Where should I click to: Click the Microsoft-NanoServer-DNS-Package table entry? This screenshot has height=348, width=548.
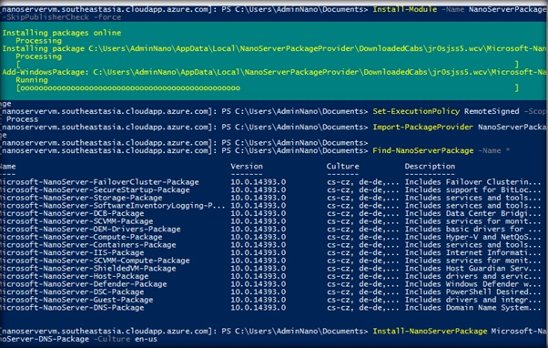[x=72, y=308]
